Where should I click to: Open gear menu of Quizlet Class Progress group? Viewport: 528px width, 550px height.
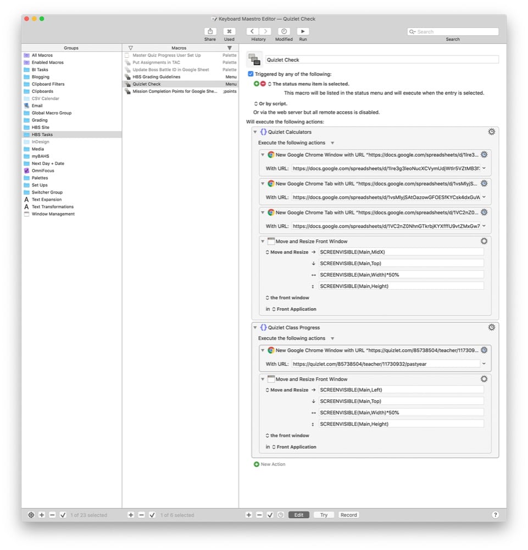tap(492, 327)
